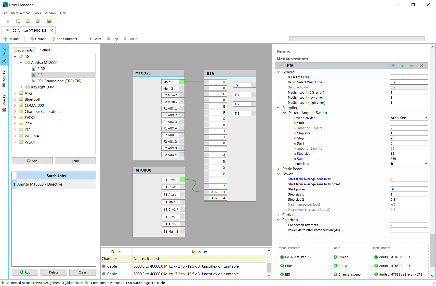Expand the Keysight UXM folder
Screen dimensions: 436x286
point(21,87)
